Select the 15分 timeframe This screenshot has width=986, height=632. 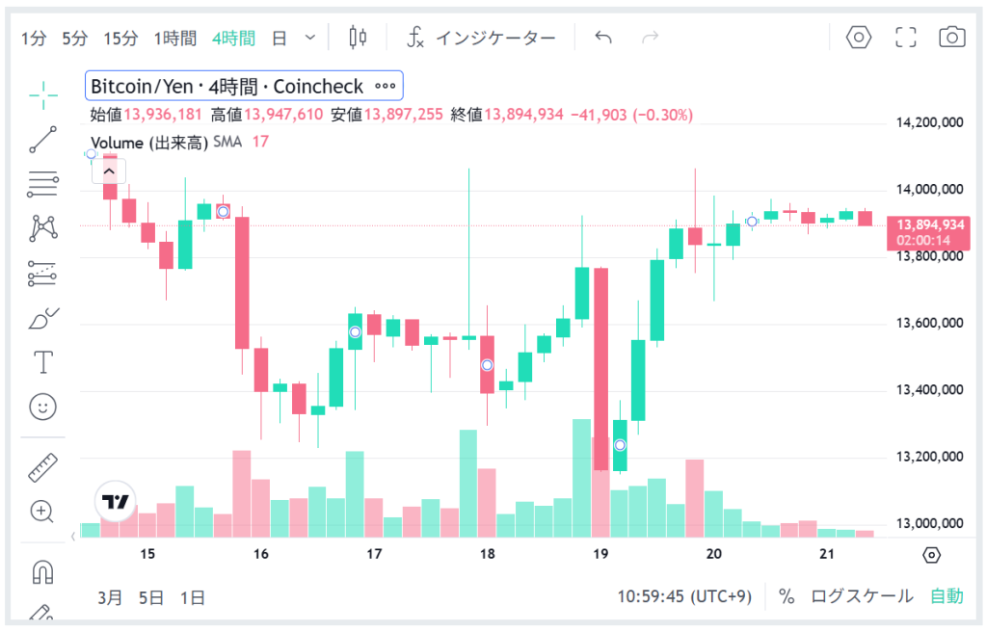click(x=120, y=39)
